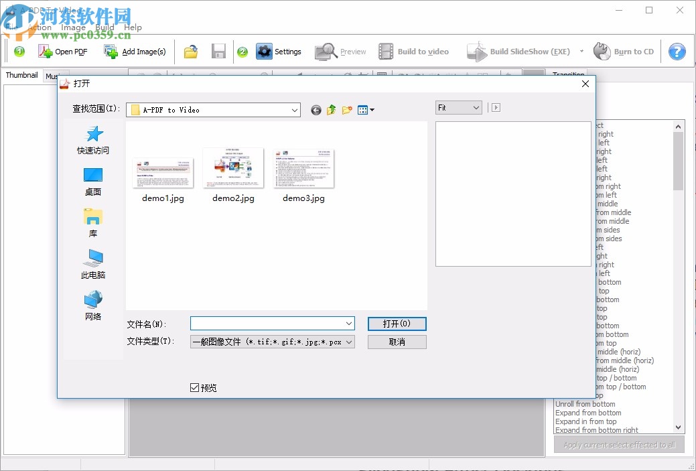Select the Build to video icon
This screenshot has height=471, width=696.
(x=385, y=51)
